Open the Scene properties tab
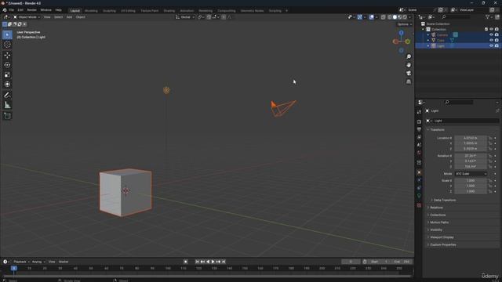502x282 pixels. pos(419,145)
